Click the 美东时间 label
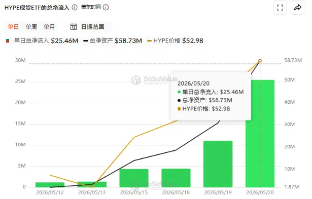The width and height of the screenshot is (312, 199). (x=91, y=8)
